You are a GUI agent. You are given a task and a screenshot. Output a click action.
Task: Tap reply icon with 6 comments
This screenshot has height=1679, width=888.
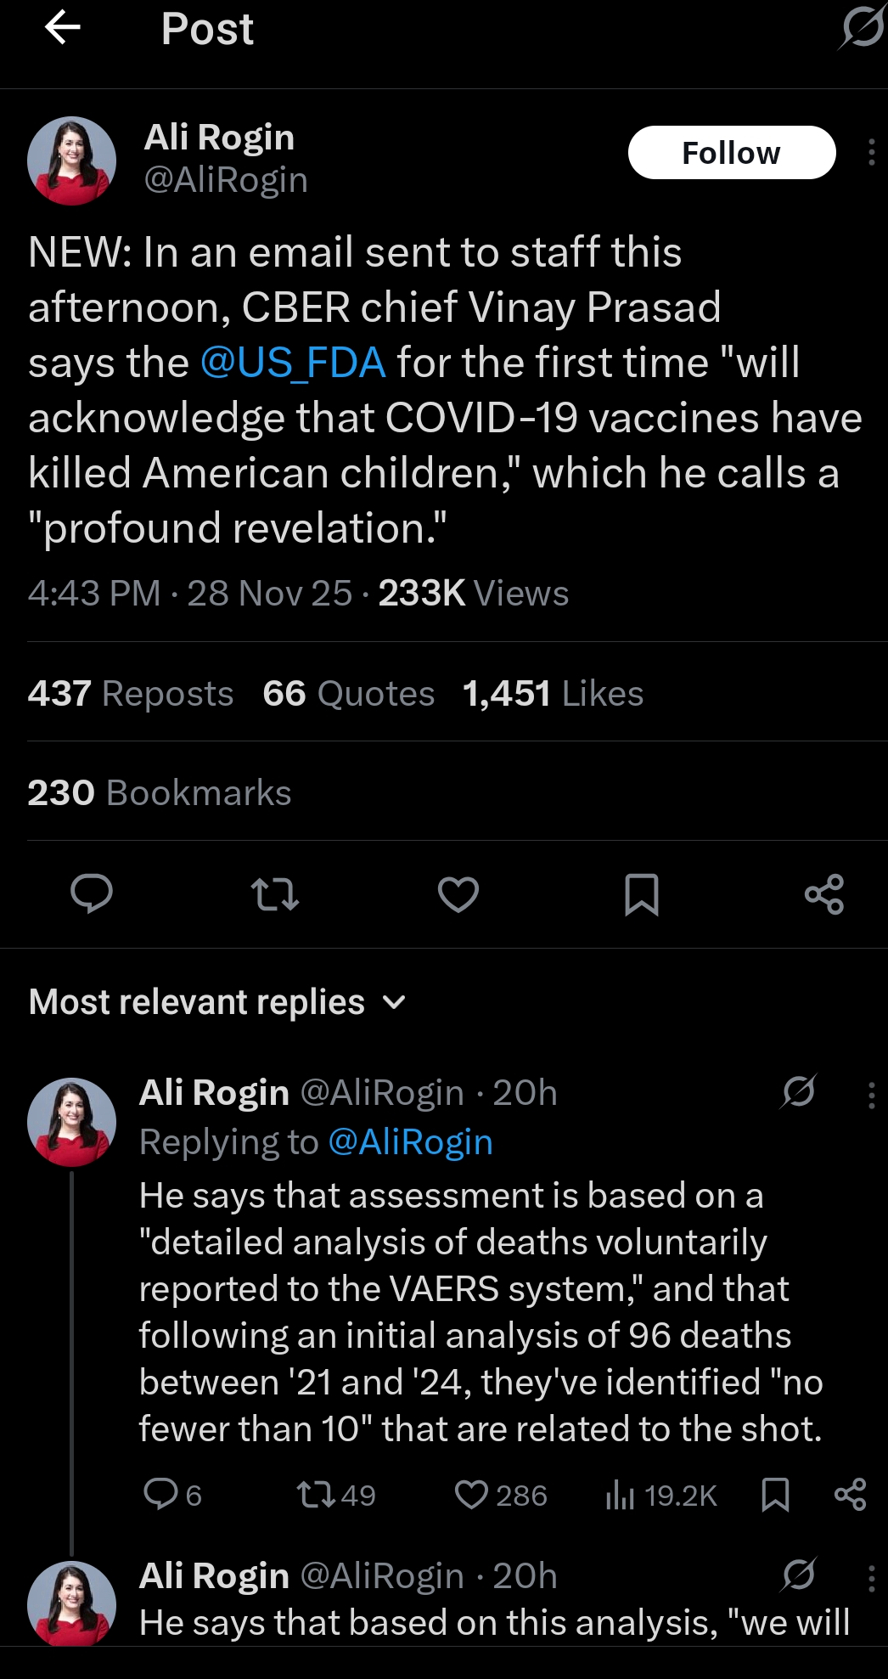click(161, 1494)
